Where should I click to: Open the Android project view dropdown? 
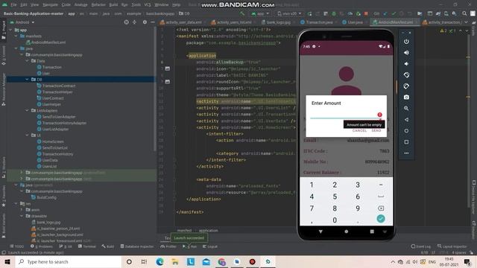(x=22, y=22)
